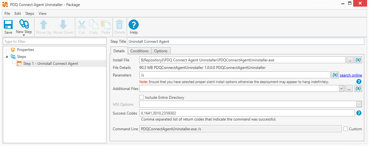Click the Properties box icon
The image size is (369, 146).
pyautogui.click(x=13, y=50)
